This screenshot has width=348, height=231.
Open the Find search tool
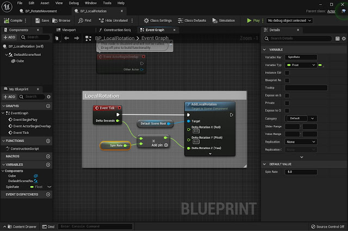click(x=85, y=21)
